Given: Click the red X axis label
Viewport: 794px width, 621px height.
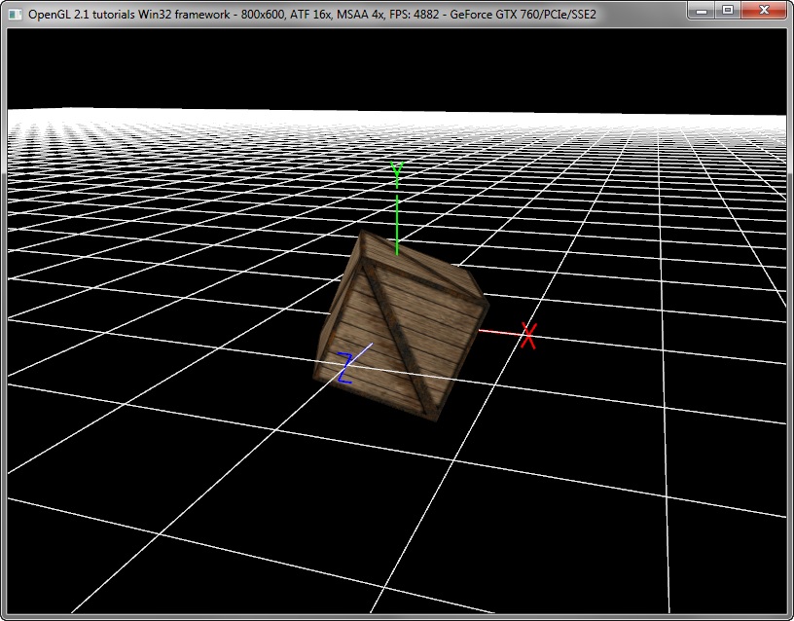Looking at the screenshot, I should [528, 336].
